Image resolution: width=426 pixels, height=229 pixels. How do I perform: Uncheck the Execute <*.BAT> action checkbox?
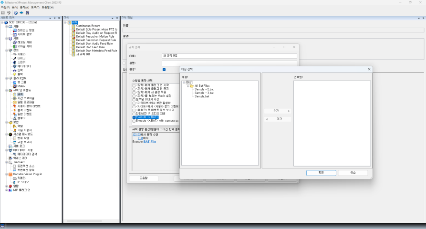pyautogui.click(x=134, y=117)
